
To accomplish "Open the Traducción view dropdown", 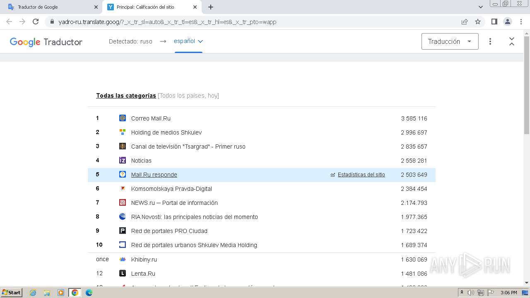I will pyautogui.click(x=450, y=41).
